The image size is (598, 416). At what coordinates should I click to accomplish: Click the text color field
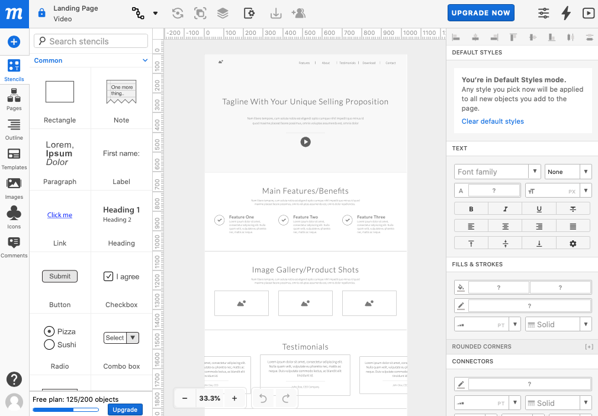pyautogui.click(x=494, y=191)
